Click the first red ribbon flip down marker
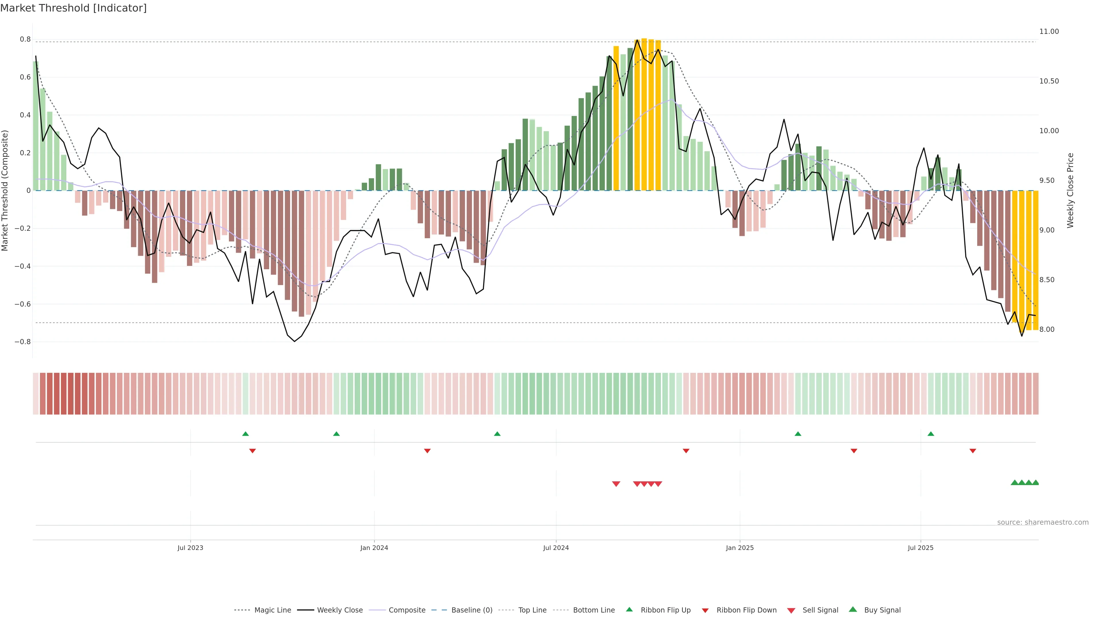 (x=253, y=451)
